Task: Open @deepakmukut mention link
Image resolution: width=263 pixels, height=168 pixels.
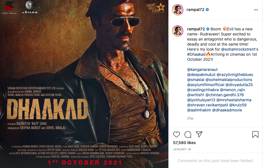Action: click(x=201, y=75)
